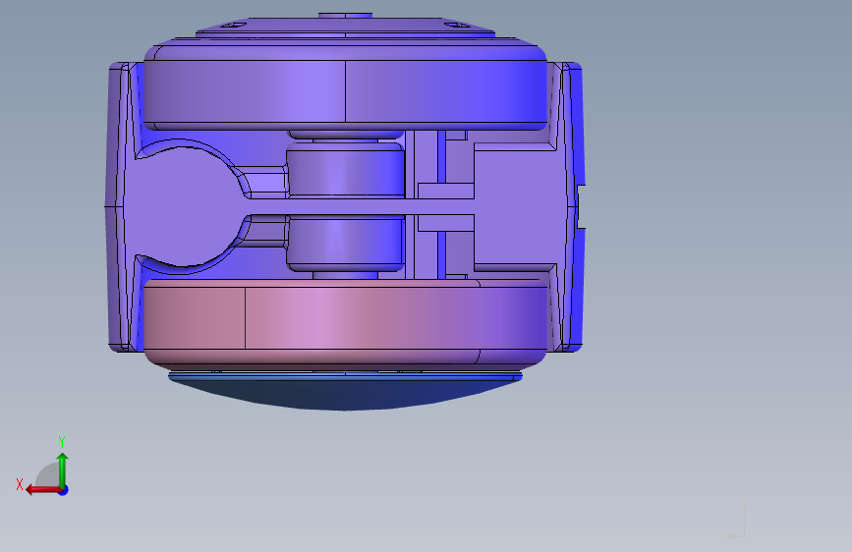852x552 pixels.
Task: Click the red X axis label
Action: coord(20,484)
